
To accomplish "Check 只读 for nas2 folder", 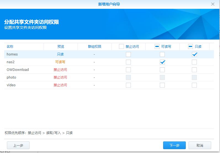I will click(x=194, y=62).
